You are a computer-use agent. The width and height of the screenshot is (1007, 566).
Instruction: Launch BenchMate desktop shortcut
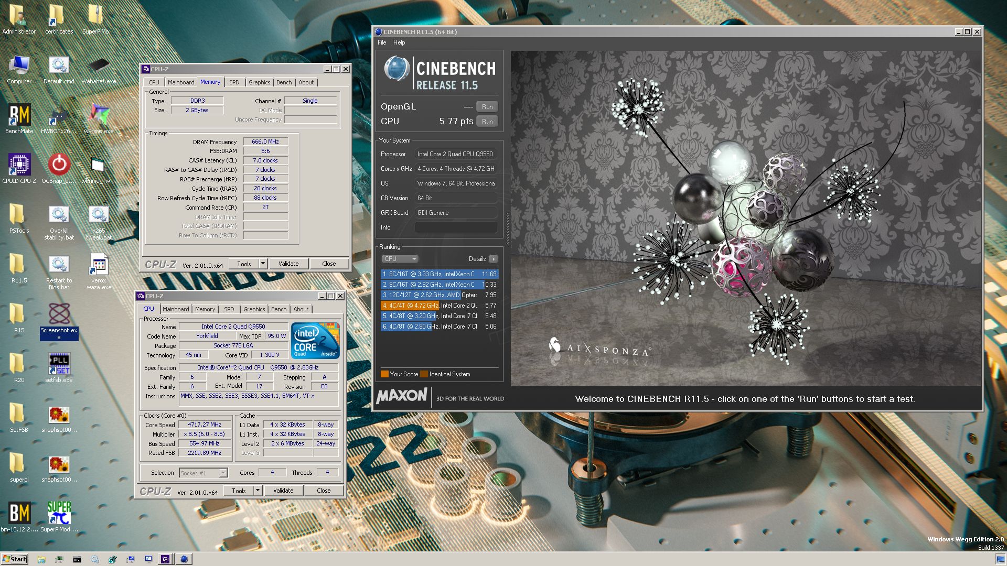click(19, 119)
